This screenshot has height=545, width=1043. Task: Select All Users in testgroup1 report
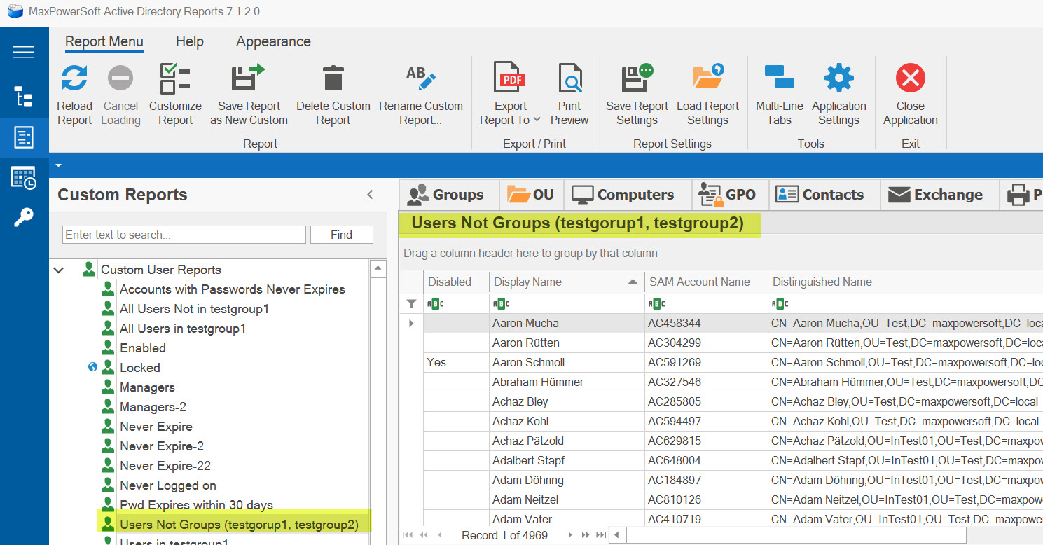tap(183, 329)
